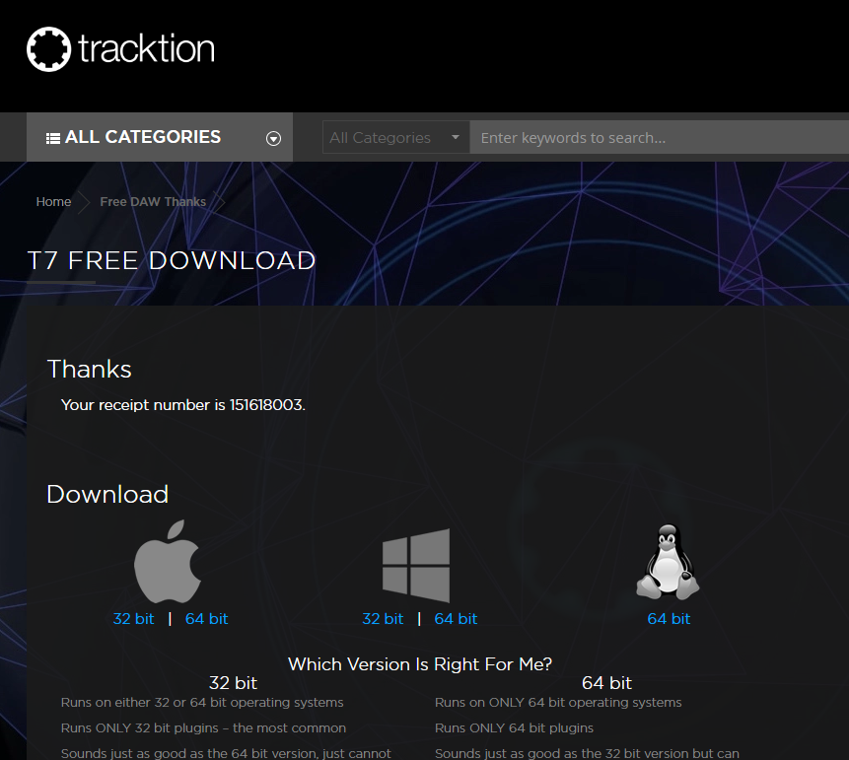Select the T7 FREE DOWNLOAD page heading
849x760 pixels.
pyautogui.click(x=172, y=260)
